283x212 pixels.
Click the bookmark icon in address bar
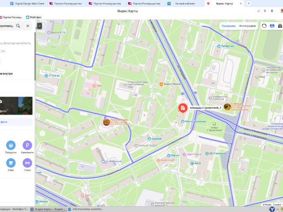[x=272, y=11]
